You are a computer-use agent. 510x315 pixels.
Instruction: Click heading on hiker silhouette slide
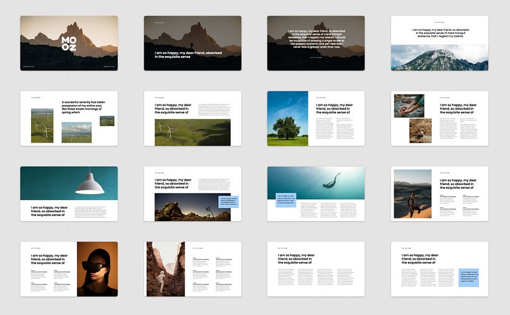[188, 55]
